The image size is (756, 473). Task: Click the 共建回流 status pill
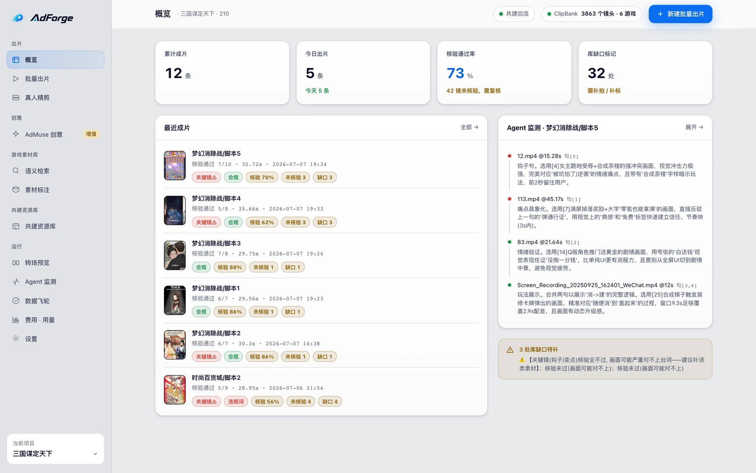[514, 14]
